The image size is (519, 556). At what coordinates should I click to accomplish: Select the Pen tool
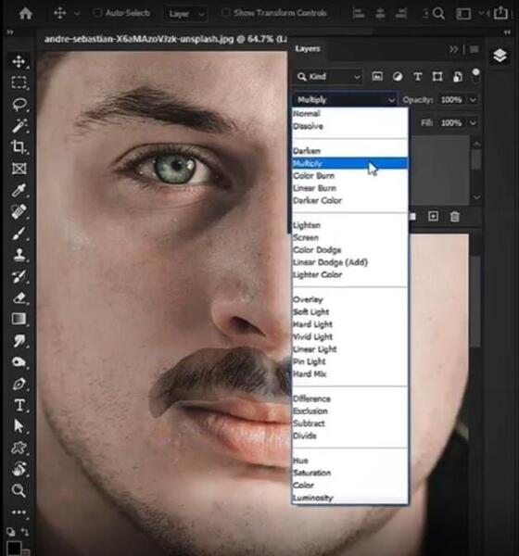click(x=19, y=384)
